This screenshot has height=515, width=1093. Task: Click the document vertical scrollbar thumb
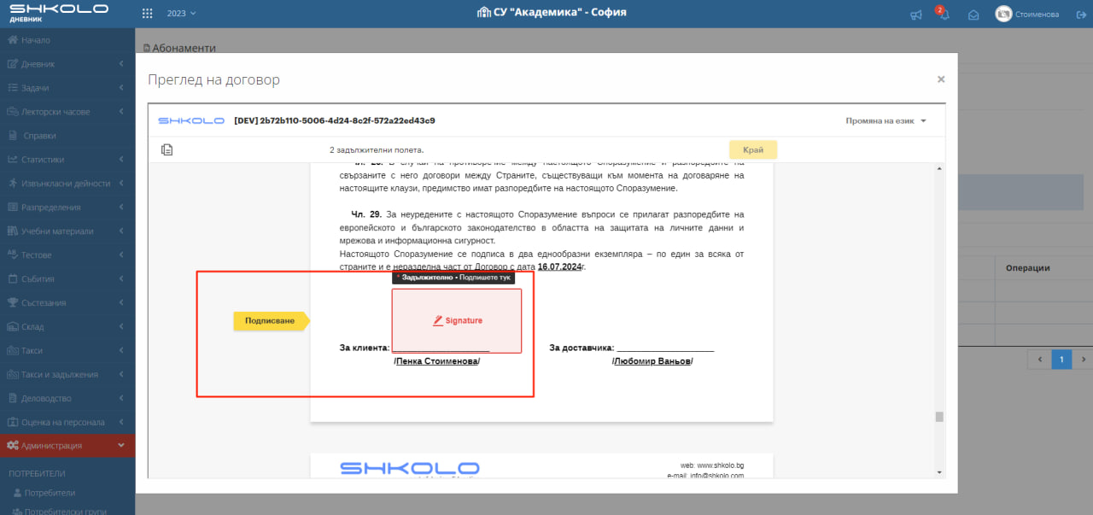(939, 417)
